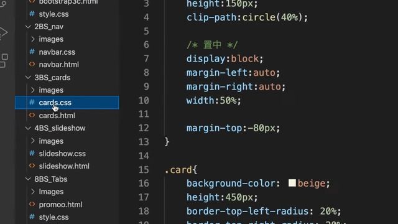Collapse the 2BS_nav folder

point(28,27)
